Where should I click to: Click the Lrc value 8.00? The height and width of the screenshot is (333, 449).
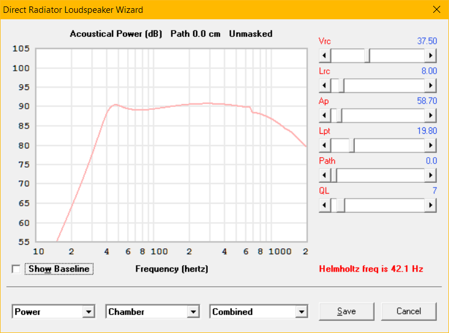tap(429, 71)
